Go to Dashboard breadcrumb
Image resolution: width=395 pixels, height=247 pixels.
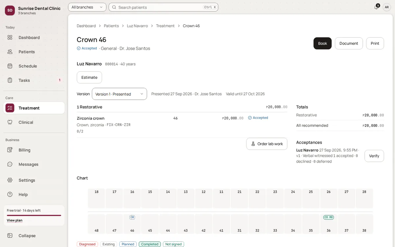tap(86, 26)
